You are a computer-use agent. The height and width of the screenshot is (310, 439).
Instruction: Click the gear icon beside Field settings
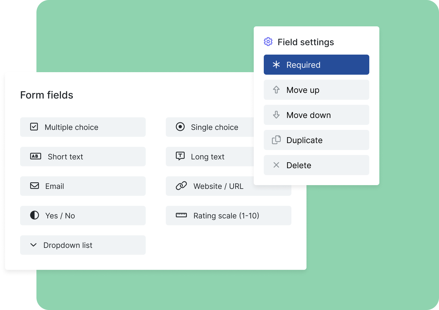268,42
